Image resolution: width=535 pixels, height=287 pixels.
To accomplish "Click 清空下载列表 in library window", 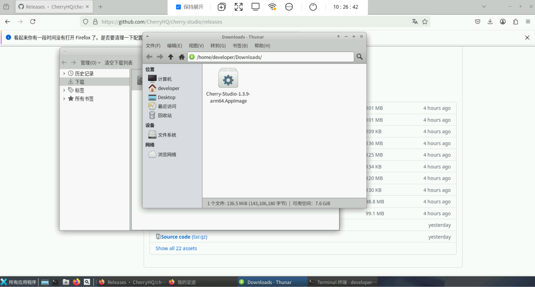I will pyautogui.click(x=119, y=63).
